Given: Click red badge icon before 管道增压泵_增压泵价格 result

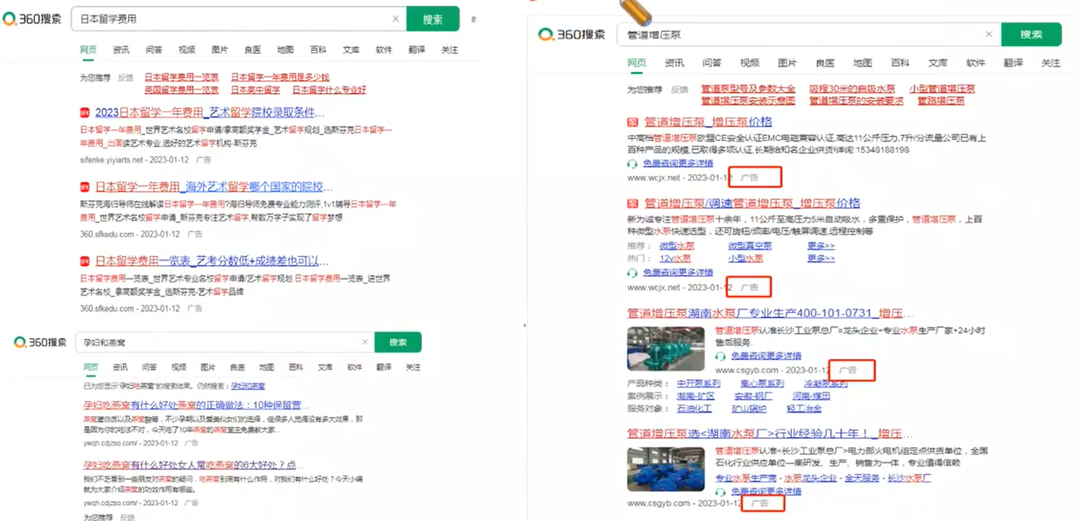Looking at the screenshot, I should click(633, 122).
